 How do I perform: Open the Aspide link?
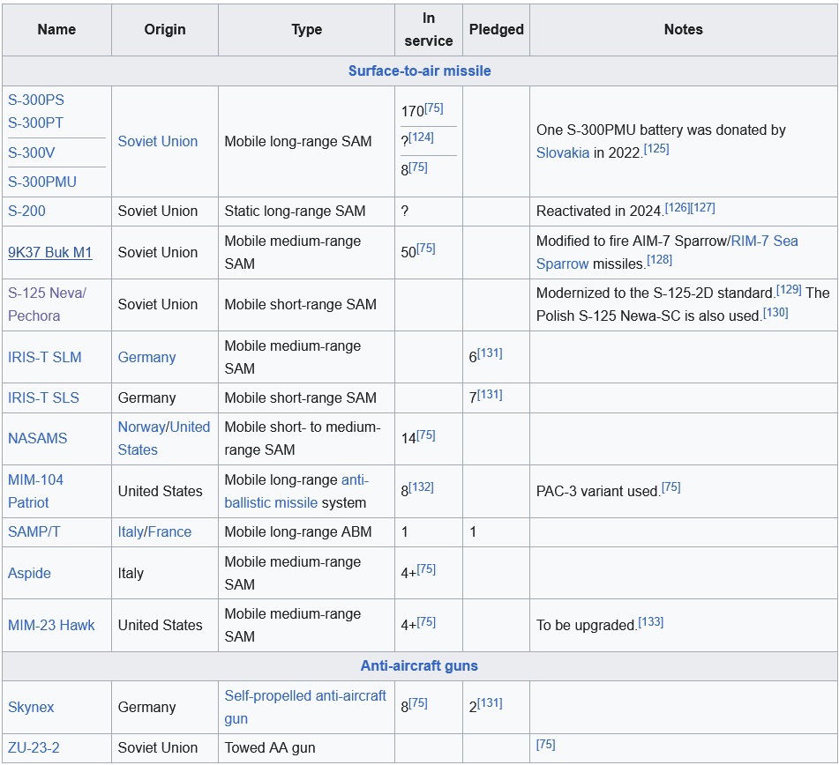tap(29, 573)
